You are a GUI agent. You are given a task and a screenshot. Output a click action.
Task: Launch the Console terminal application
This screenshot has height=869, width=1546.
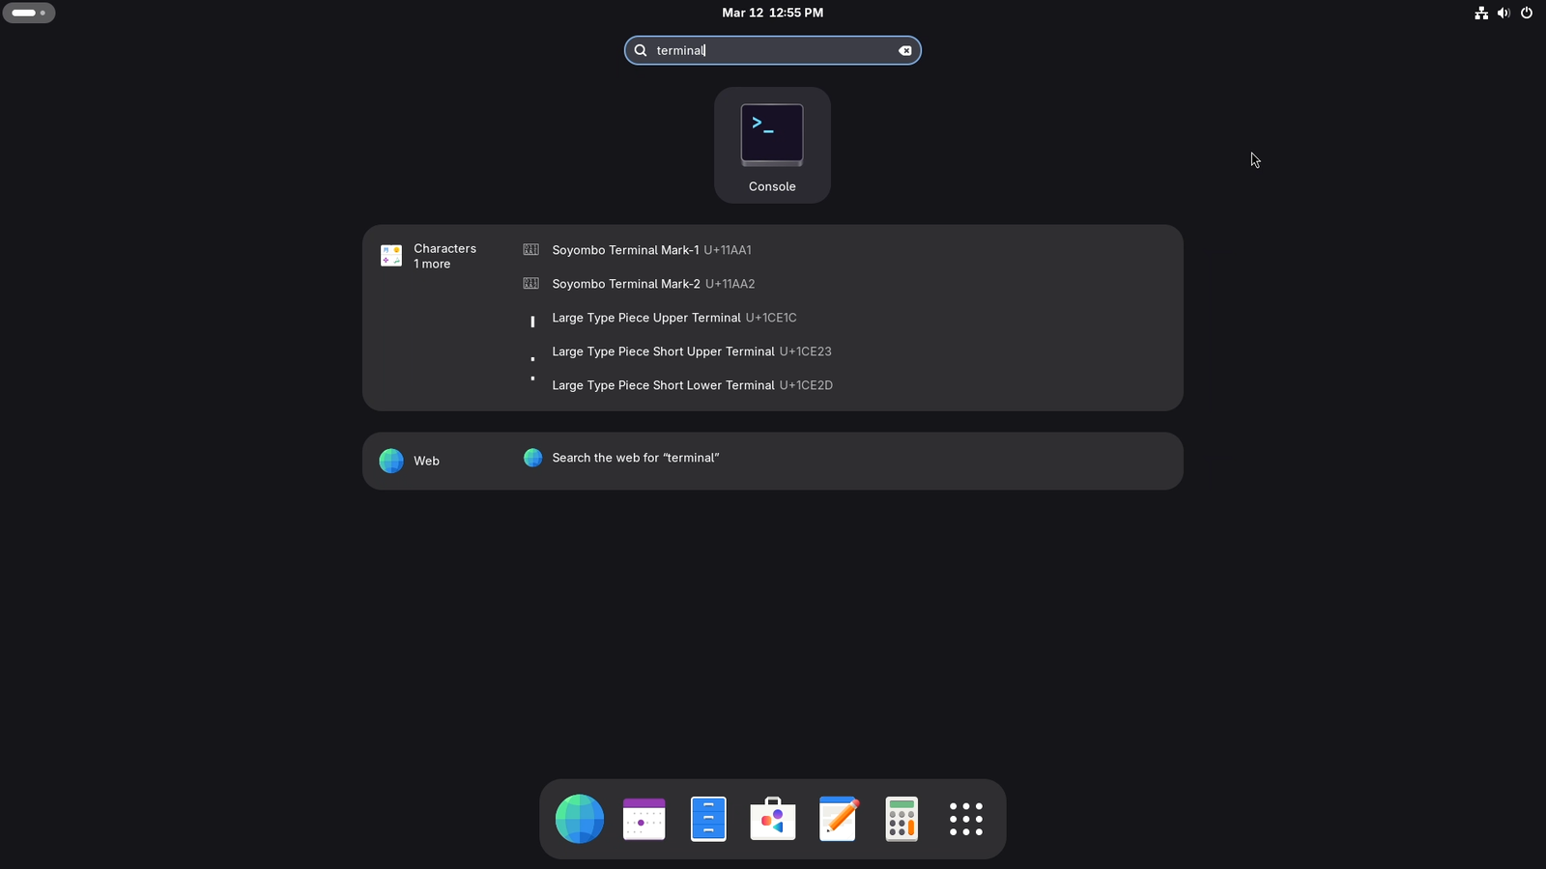point(771,145)
